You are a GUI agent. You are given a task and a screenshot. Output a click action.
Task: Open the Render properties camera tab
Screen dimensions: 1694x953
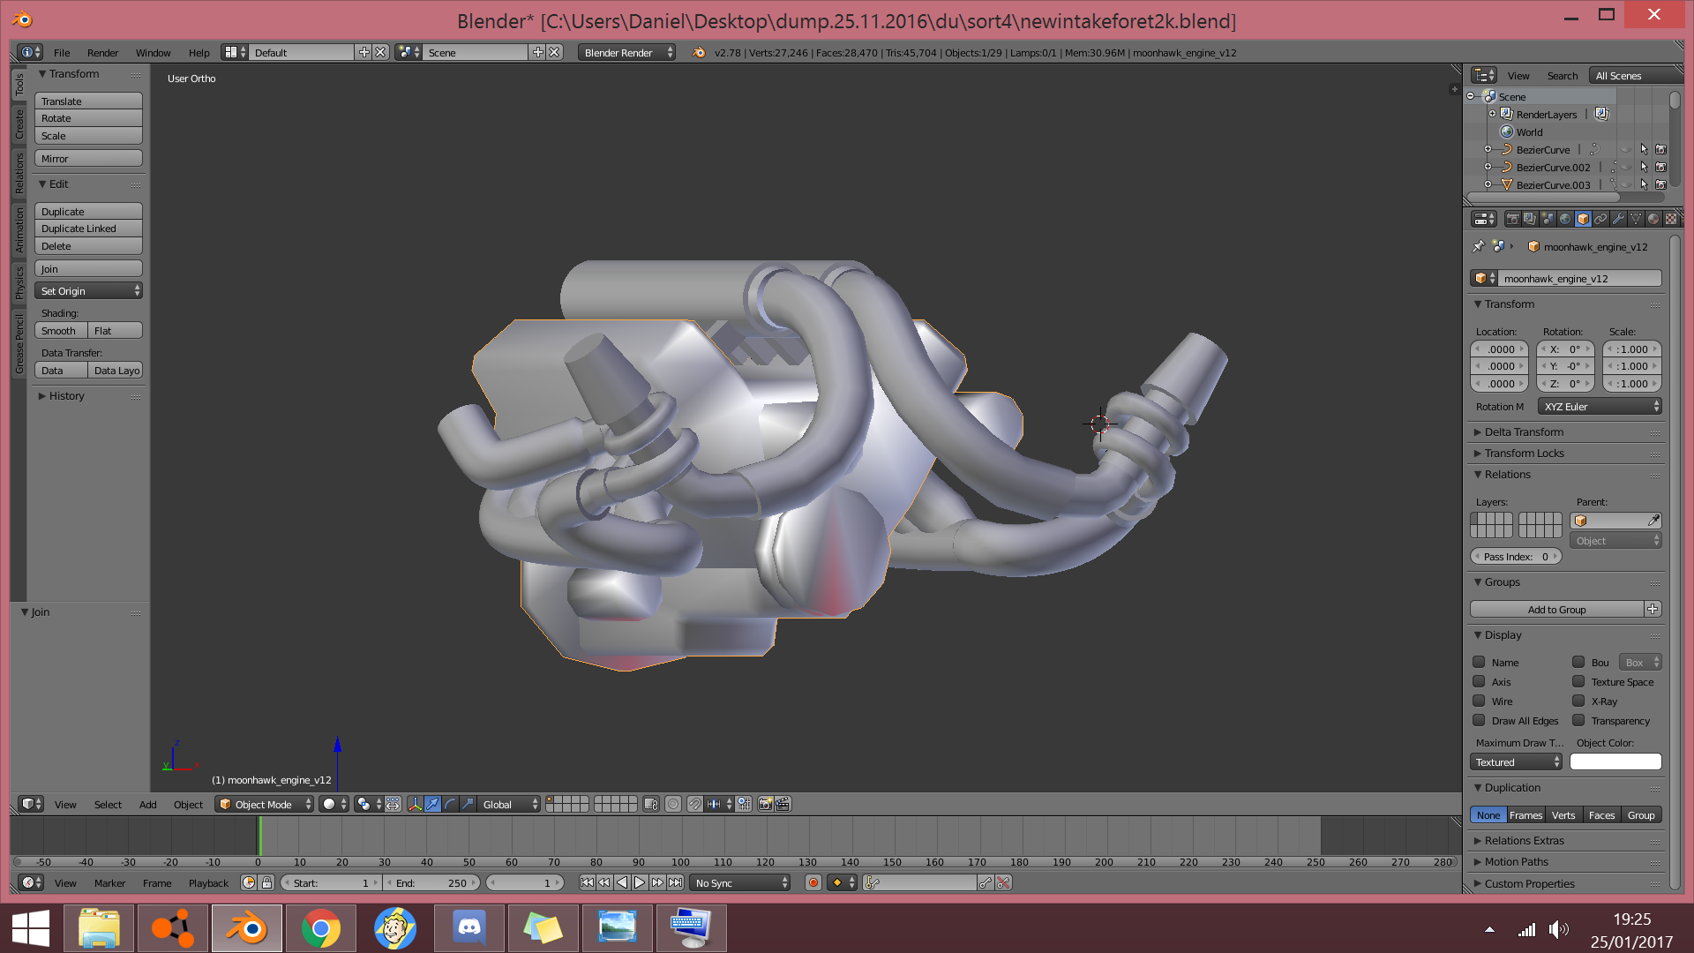click(x=1512, y=219)
